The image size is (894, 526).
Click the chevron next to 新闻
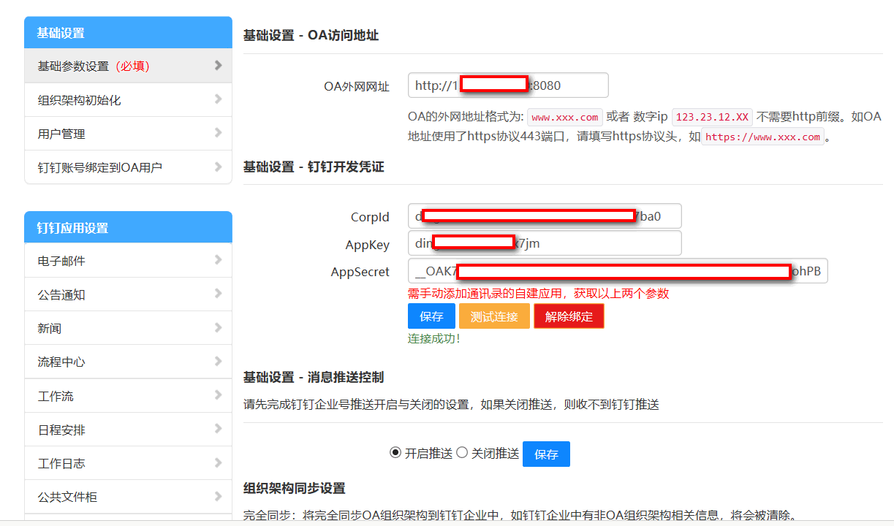click(218, 327)
